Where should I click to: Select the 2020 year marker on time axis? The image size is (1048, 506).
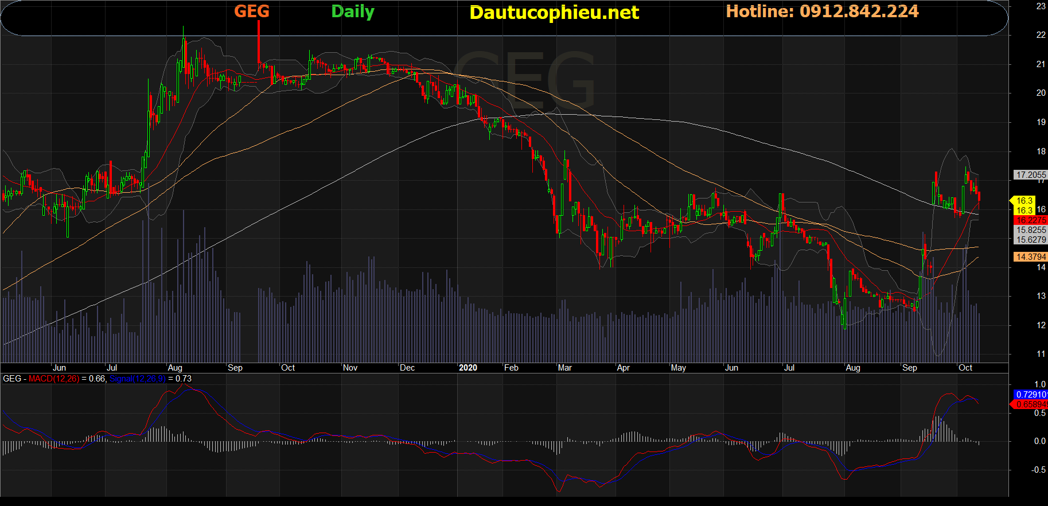[x=468, y=368]
